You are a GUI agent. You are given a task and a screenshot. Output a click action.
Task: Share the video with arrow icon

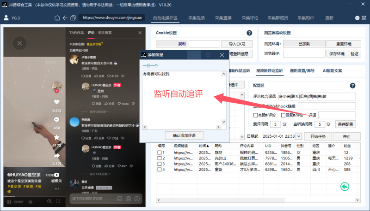pos(56,156)
